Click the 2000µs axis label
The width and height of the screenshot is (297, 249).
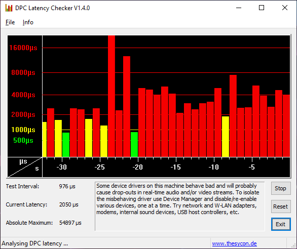(23, 114)
